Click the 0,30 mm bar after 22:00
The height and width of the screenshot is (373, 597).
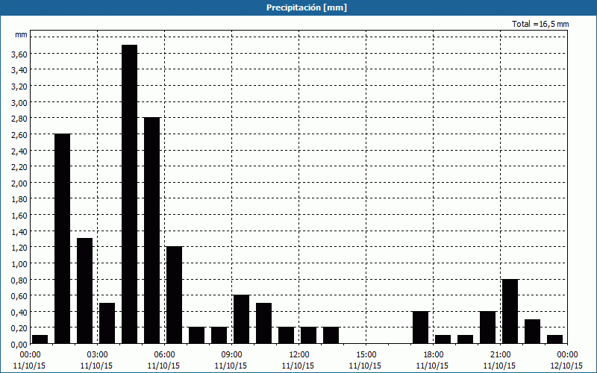coord(533,331)
